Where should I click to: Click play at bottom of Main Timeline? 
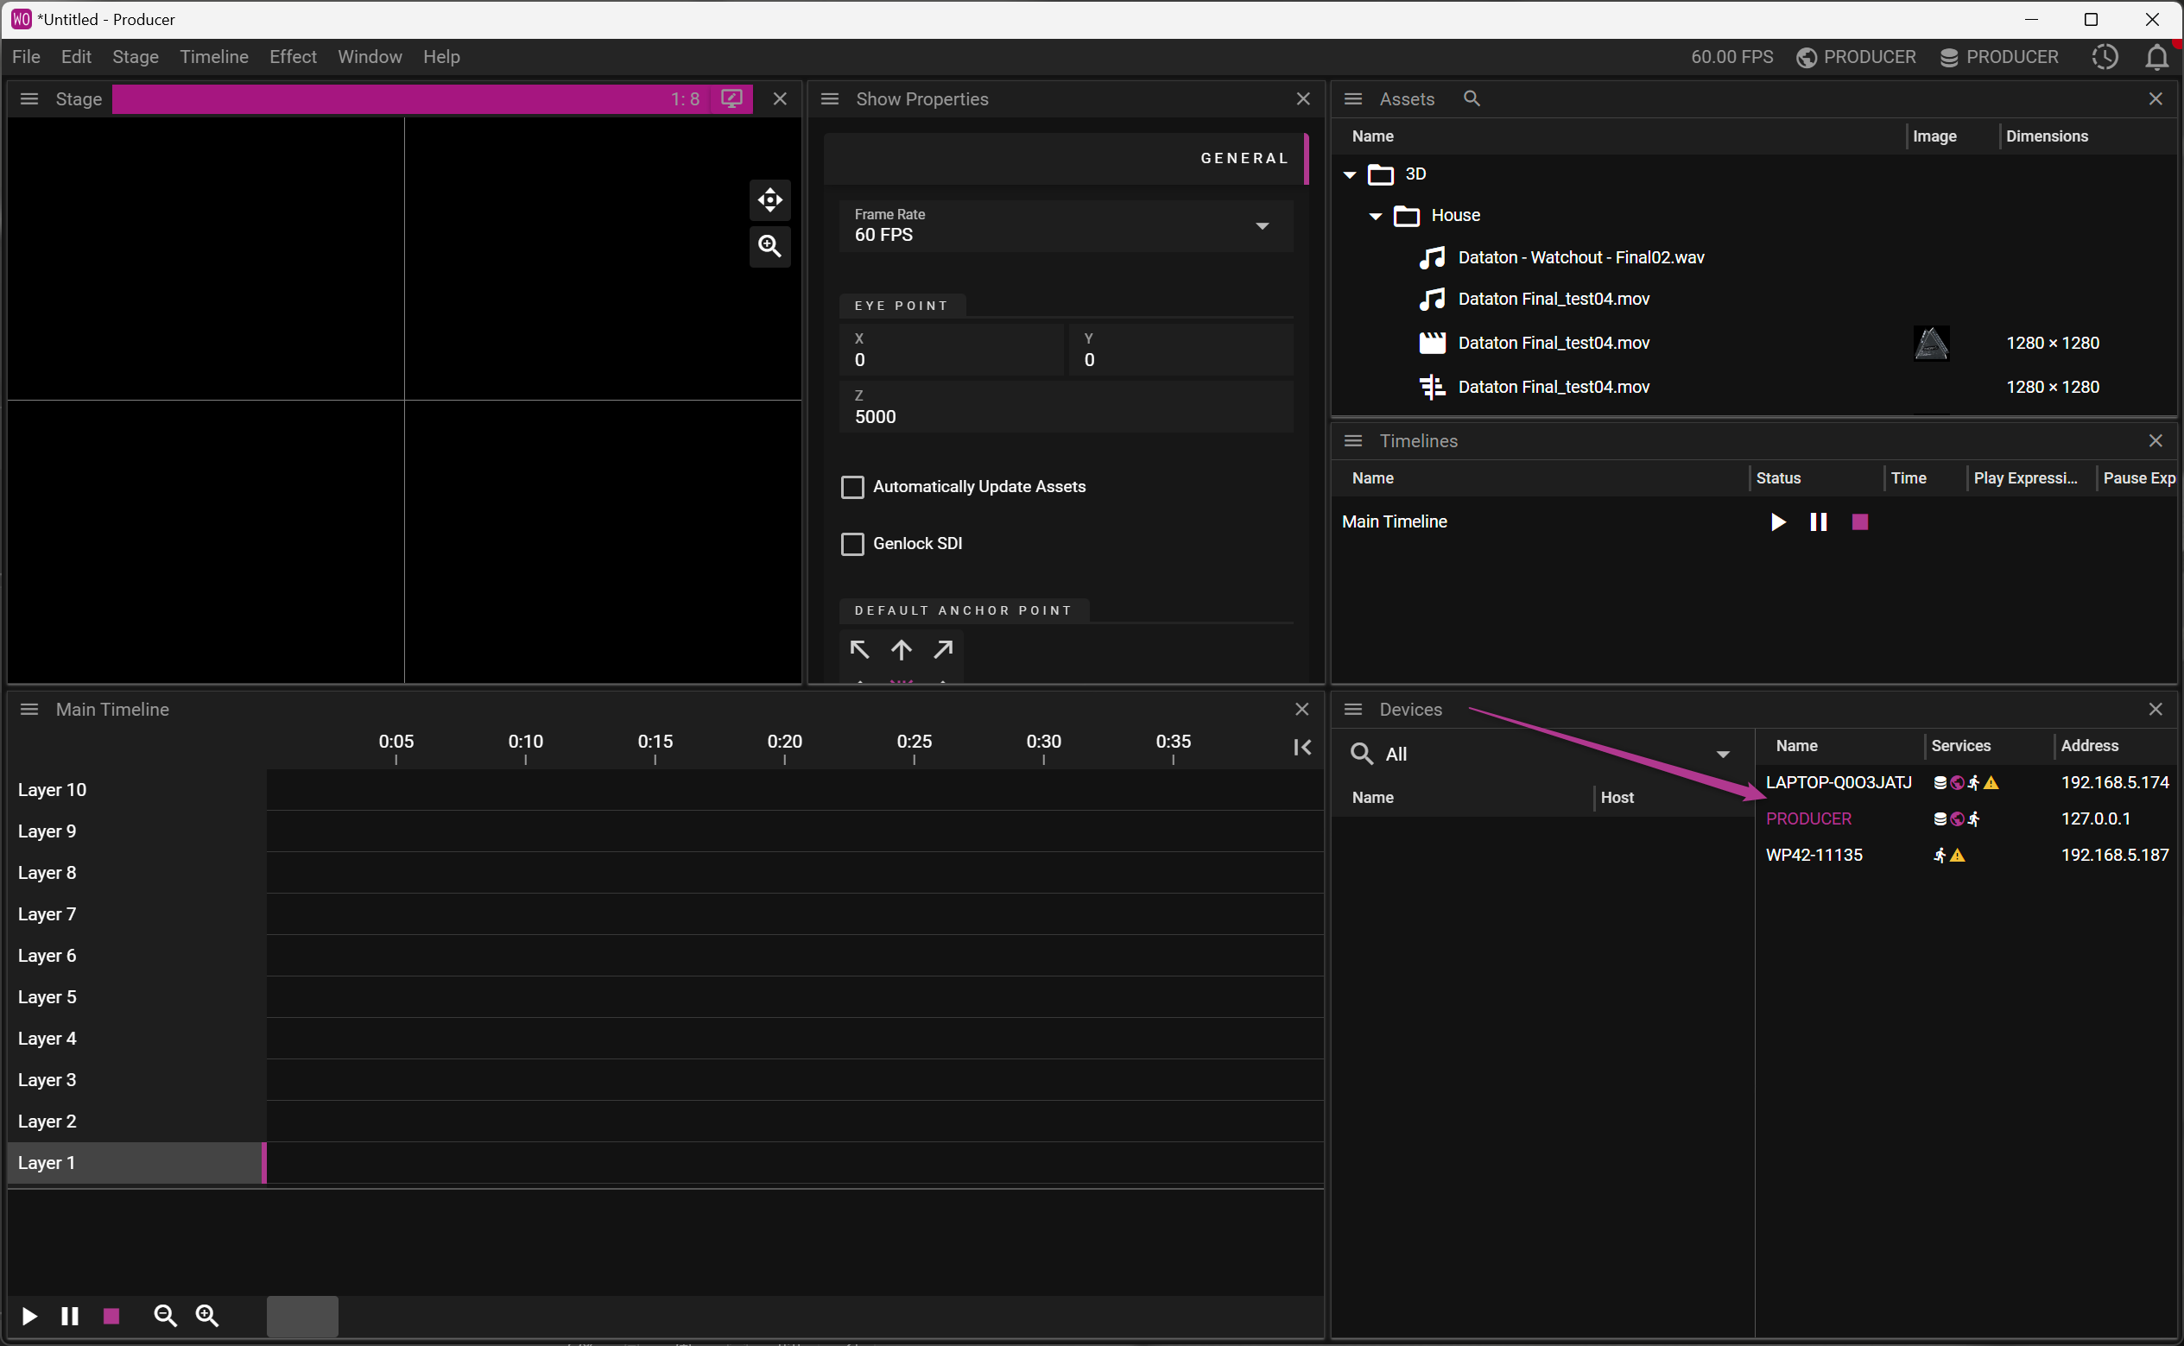[28, 1317]
